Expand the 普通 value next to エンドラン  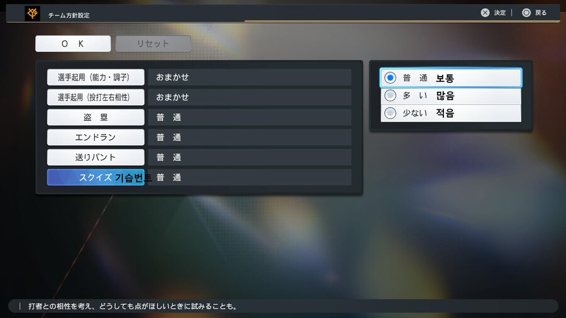(249, 137)
